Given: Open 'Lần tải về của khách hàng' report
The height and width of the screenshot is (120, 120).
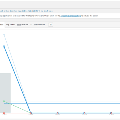Looking at the screenshot, I should (x=43, y=11).
